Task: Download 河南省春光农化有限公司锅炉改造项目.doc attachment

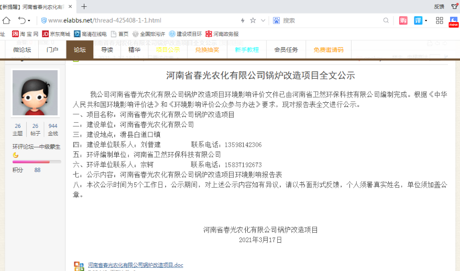Action: coord(135,265)
